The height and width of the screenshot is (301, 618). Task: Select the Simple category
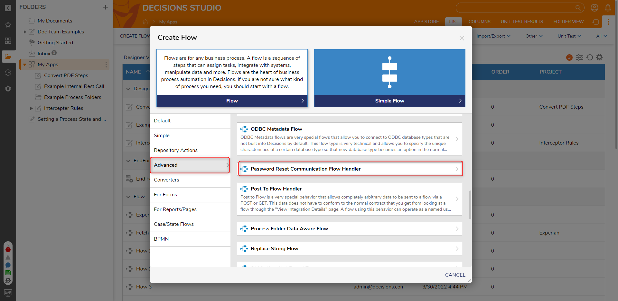click(x=190, y=136)
